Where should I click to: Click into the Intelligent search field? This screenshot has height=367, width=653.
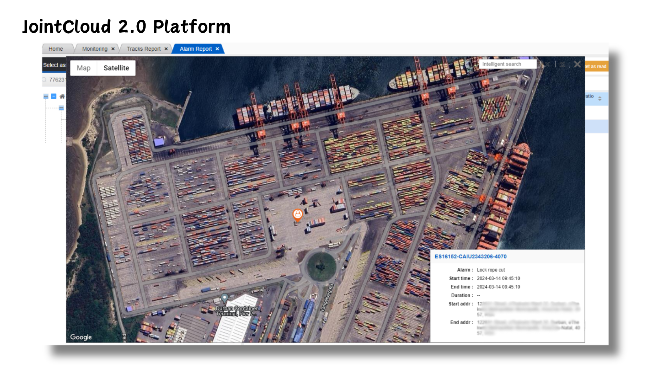(507, 64)
